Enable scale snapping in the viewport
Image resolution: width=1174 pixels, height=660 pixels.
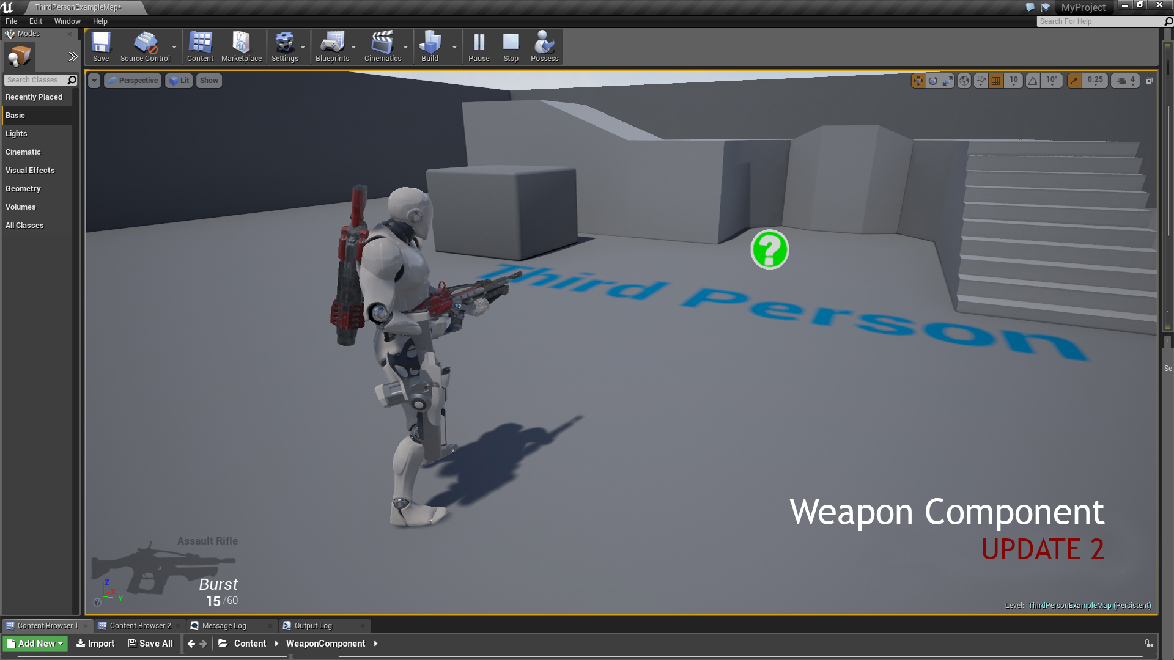pyautogui.click(x=1075, y=80)
